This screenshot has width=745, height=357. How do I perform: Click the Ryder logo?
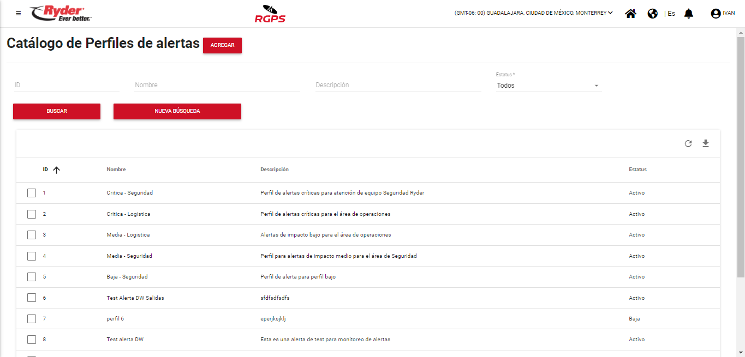pos(61,14)
